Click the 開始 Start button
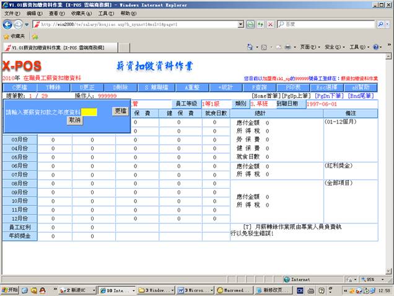The image size is (394, 296). tap(11, 290)
